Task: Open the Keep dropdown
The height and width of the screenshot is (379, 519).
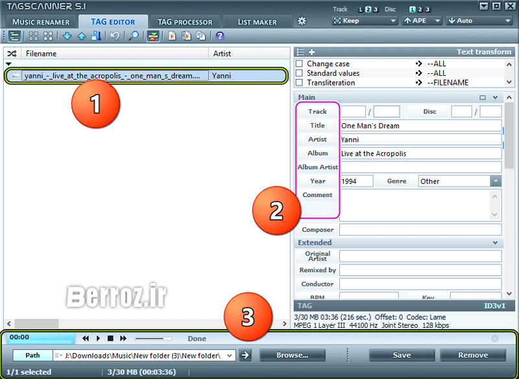Action: (365, 21)
